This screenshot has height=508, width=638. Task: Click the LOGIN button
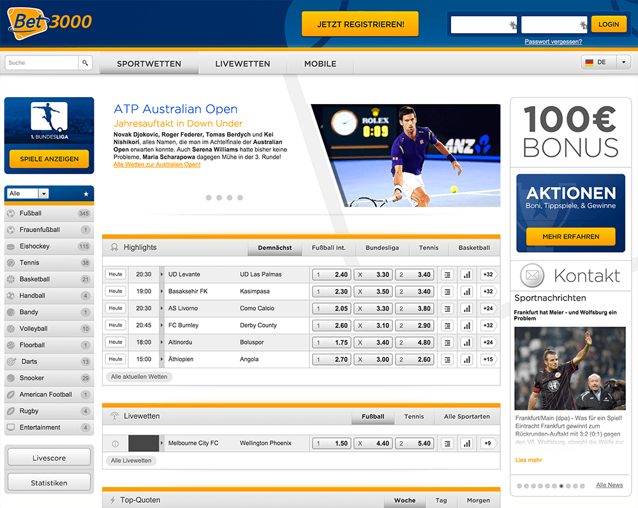(609, 24)
